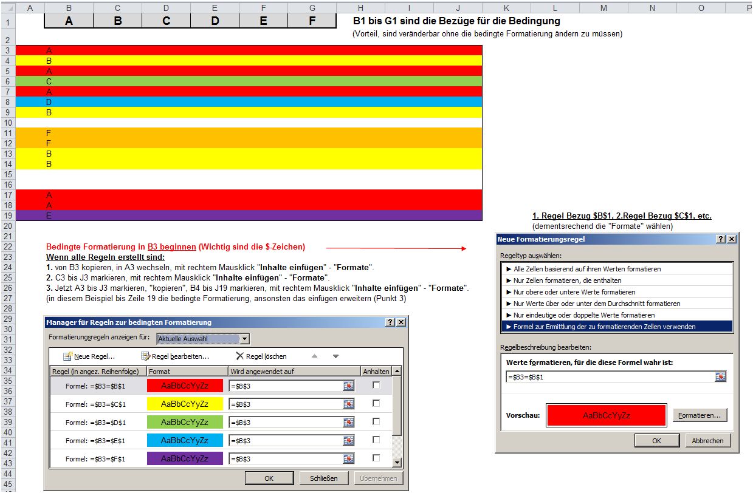753x493 pixels.
Task: Click help question mark in Neue Formatierungsregel dialog
Action: [721, 239]
